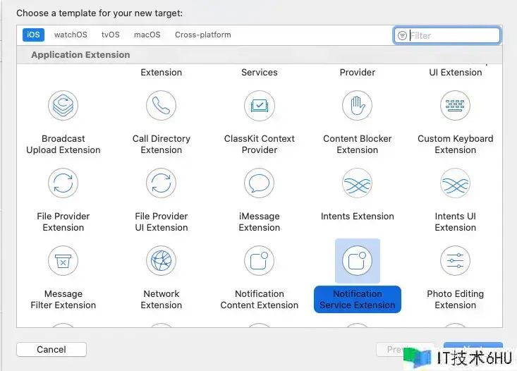Viewport: 517px width, 371px height.
Task: Click the highlighted Notification Service Extension icon
Action: [x=357, y=261]
